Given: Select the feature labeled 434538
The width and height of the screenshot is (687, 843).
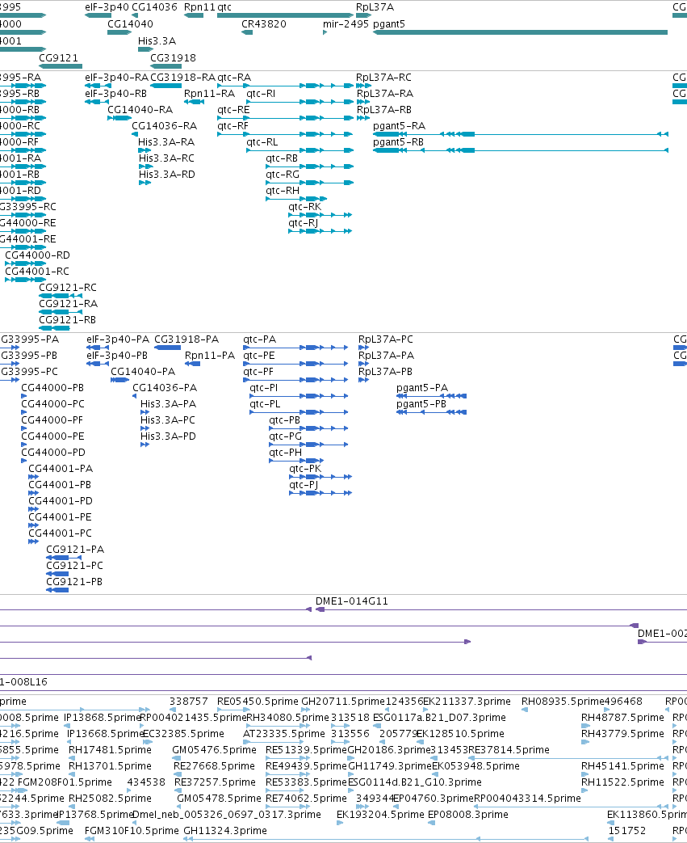Looking at the screenshot, I should click(x=146, y=782).
